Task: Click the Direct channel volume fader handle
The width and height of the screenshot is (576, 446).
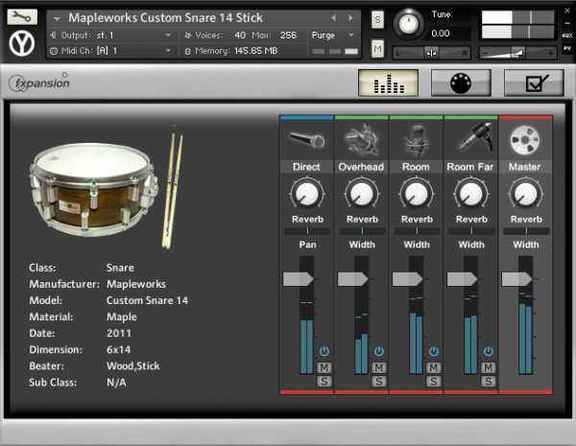Action: point(299,279)
